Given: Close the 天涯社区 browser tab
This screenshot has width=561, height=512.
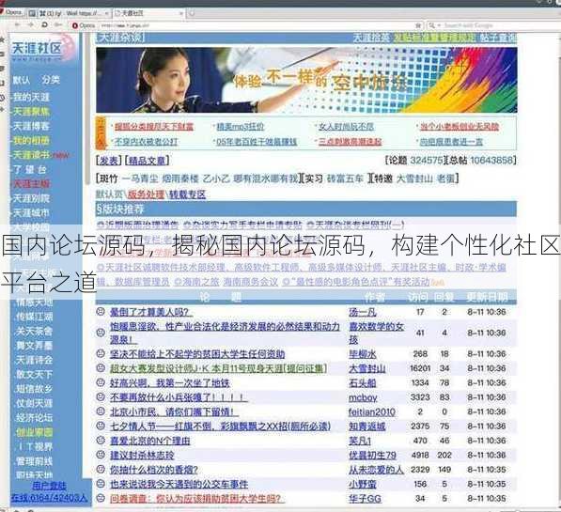Looking at the screenshot, I should click(181, 13).
